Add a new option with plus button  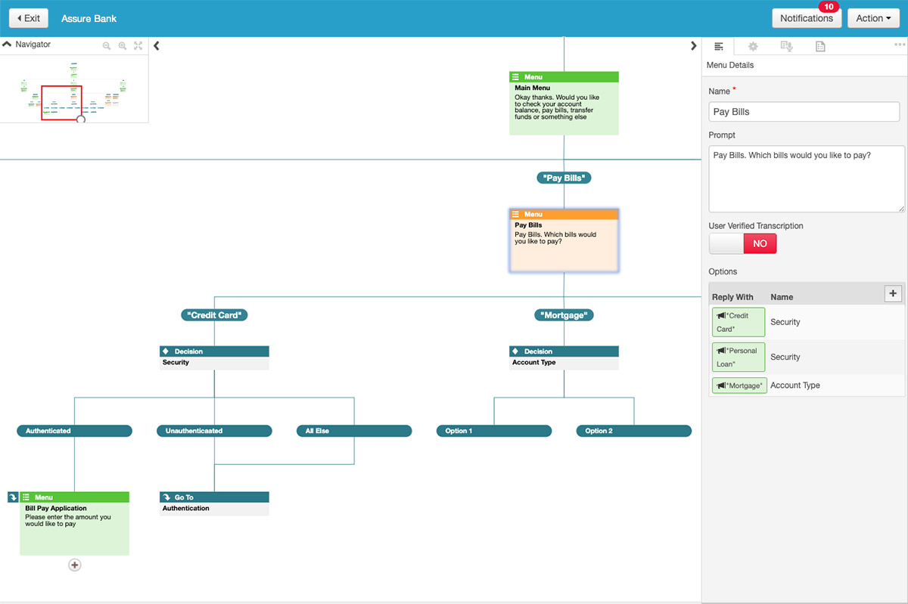point(893,293)
